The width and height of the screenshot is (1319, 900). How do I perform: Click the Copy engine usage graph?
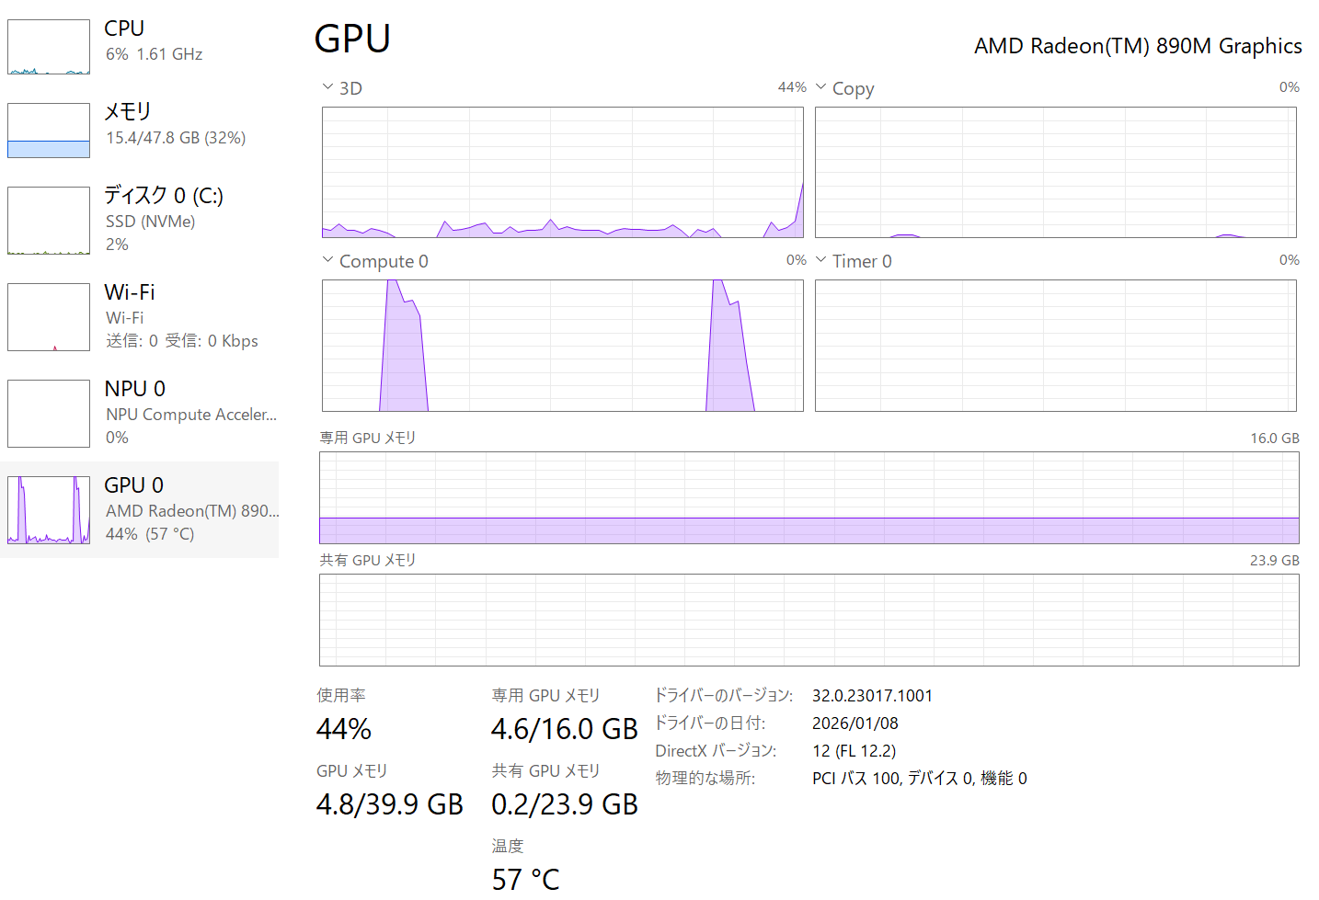point(1055,172)
